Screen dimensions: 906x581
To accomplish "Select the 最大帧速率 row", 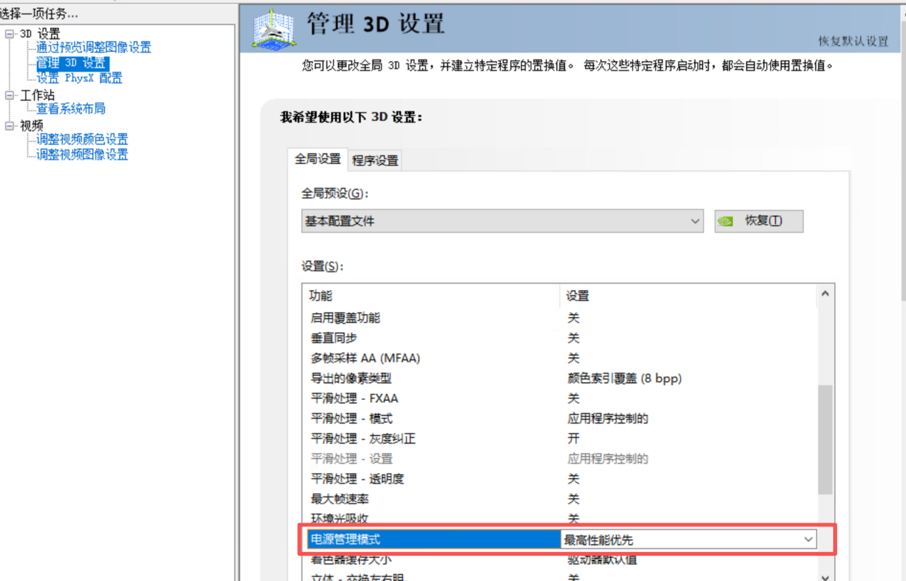I will 559,499.
